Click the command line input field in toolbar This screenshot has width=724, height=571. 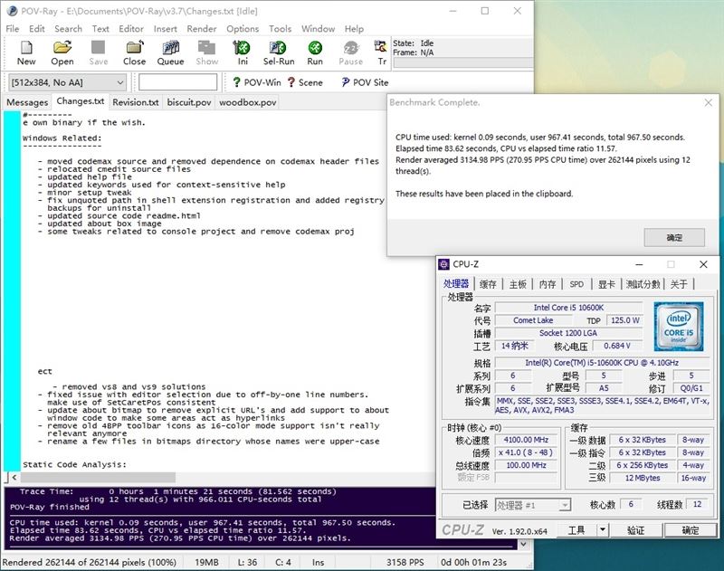click(177, 82)
